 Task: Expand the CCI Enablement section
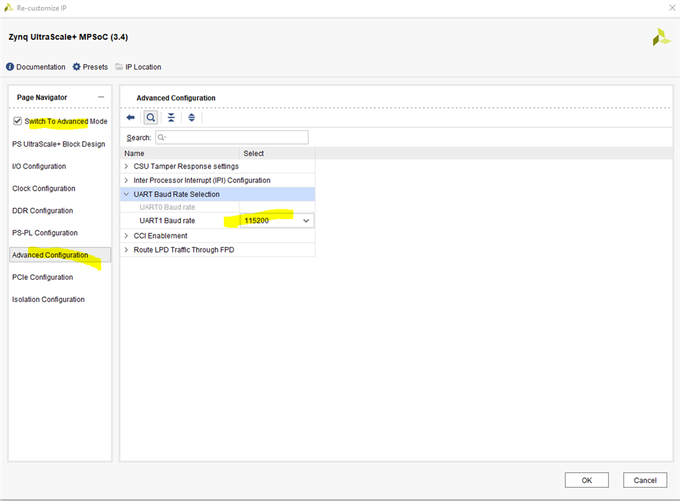[126, 236]
